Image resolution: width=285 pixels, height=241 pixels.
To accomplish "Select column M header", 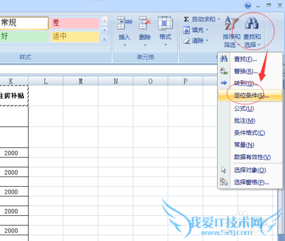I will point(80,81).
